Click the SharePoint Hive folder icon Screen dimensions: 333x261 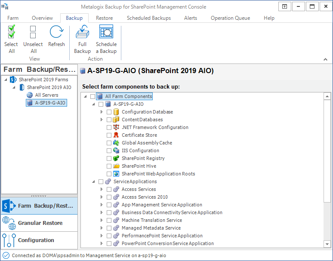[116, 166]
